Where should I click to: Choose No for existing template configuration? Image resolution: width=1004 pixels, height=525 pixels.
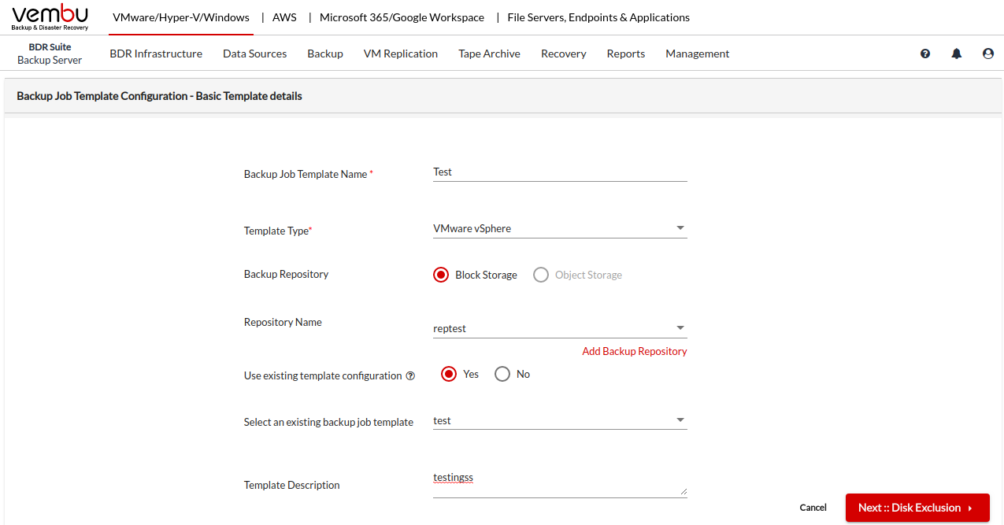(x=502, y=375)
